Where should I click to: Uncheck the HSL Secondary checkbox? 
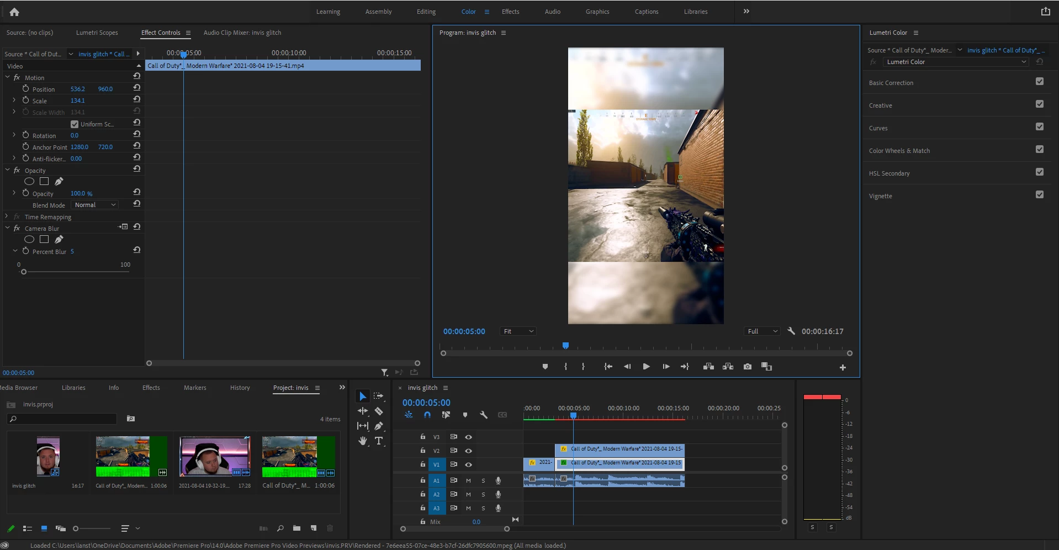pyautogui.click(x=1040, y=172)
